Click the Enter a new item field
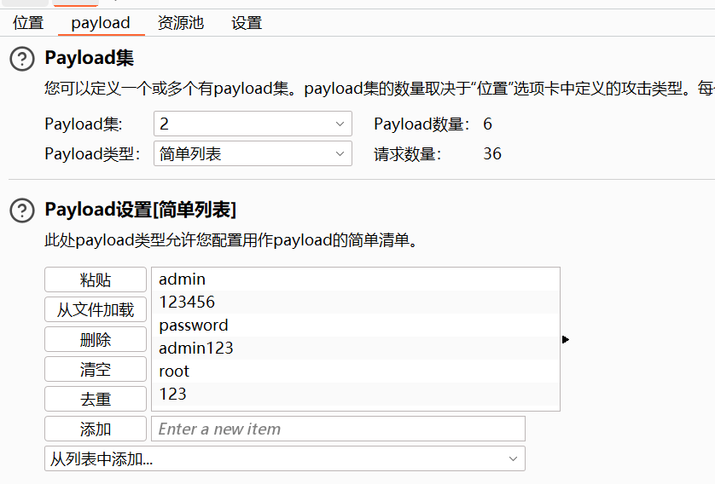715x484 pixels. [x=338, y=429]
